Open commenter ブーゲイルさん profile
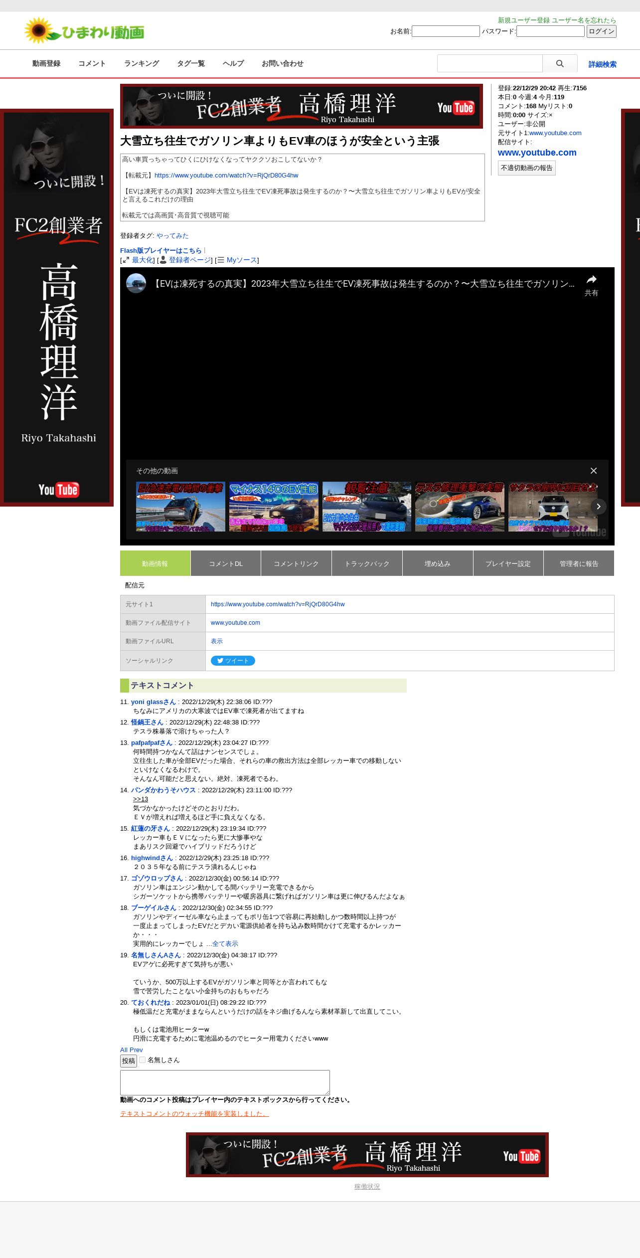This screenshot has height=1258, width=640. [x=154, y=908]
